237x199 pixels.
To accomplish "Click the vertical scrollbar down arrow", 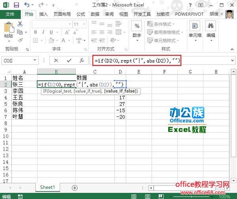I will (233, 180).
